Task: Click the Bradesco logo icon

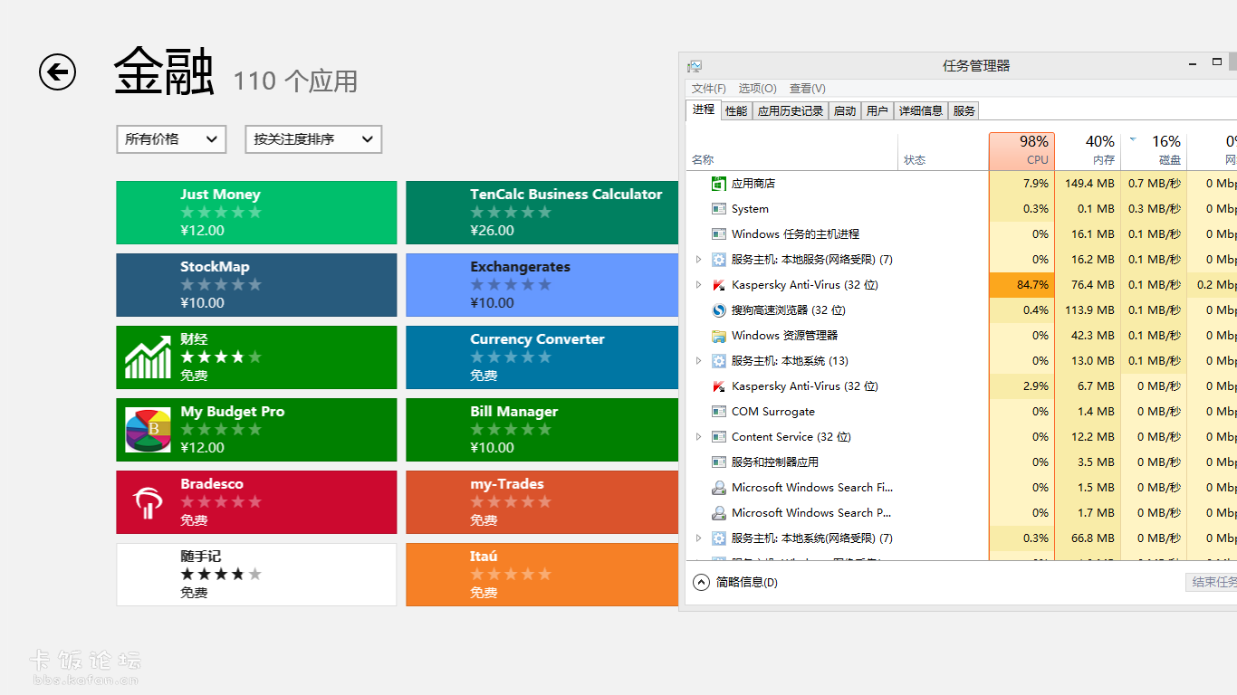Action: pos(148,502)
